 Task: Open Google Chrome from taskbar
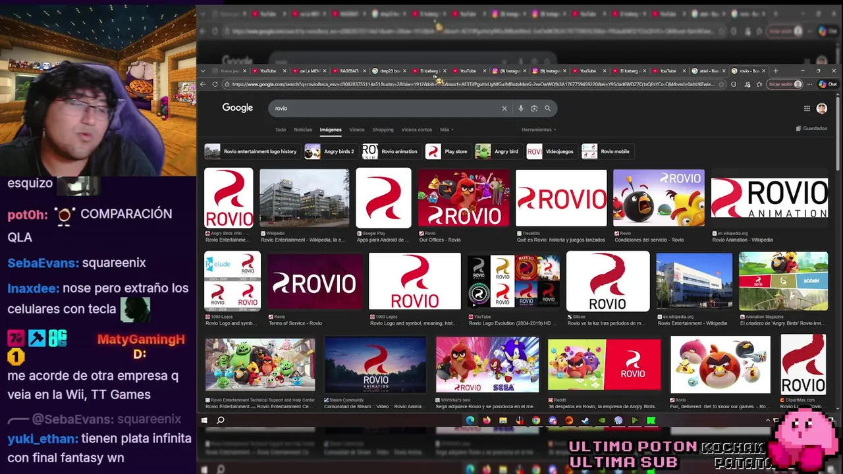pyautogui.click(x=536, y=420)
